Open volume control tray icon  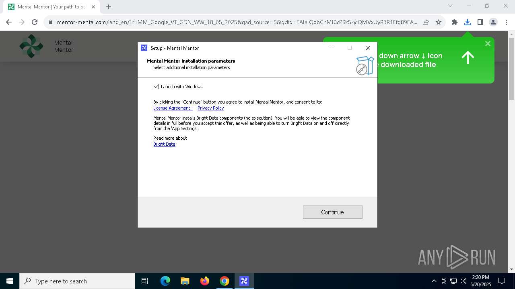click(x=463, y=281)
